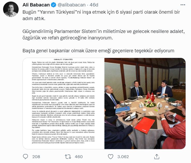
Task: Click the reply speech bubble icon
Action: click(25, 157)
